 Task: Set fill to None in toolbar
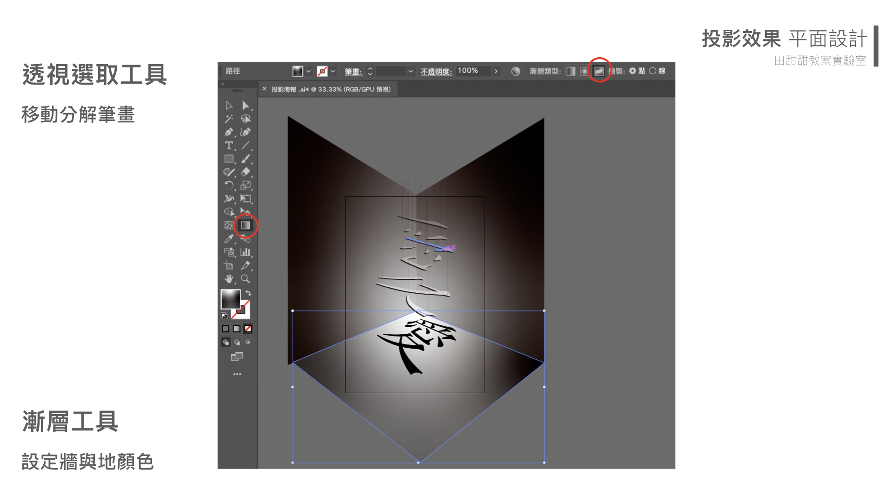click(248, 329)
